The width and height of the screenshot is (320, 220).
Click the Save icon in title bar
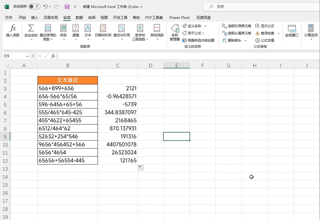[67, 7]
